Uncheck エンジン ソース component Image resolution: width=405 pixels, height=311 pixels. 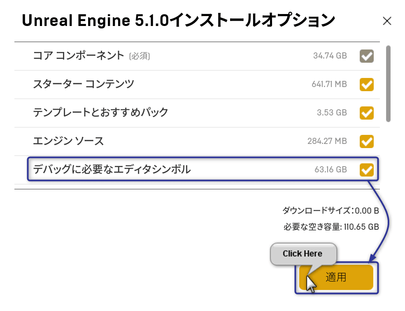(x=366, y=141)
